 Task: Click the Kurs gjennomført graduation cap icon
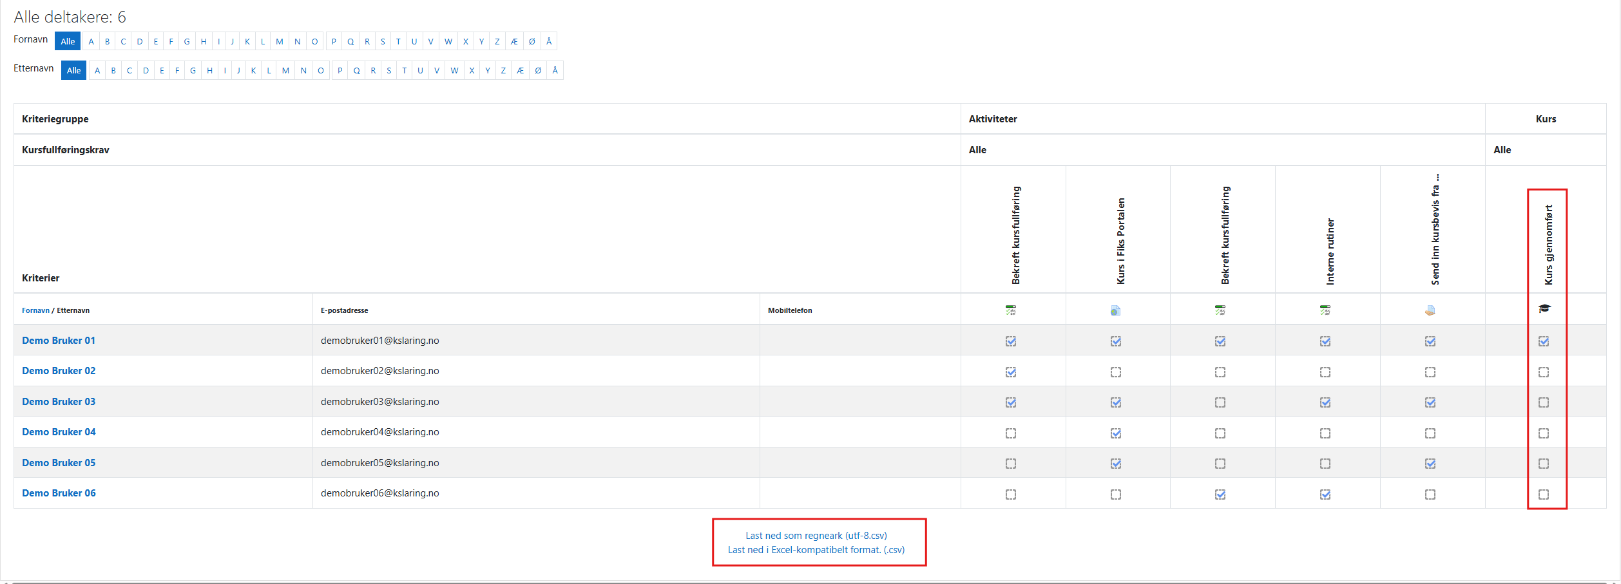[1544, 309]
